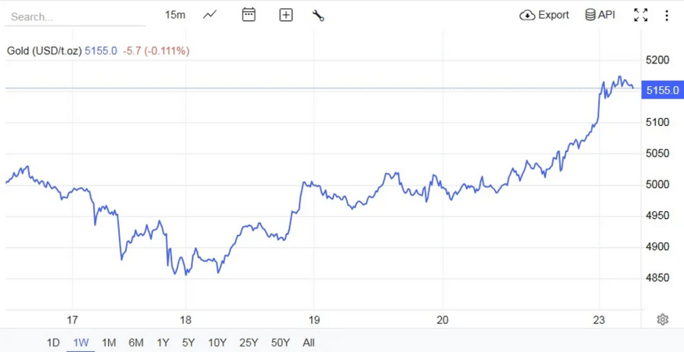
Task: Select the 5Y time range
Action: click(188, 343)
